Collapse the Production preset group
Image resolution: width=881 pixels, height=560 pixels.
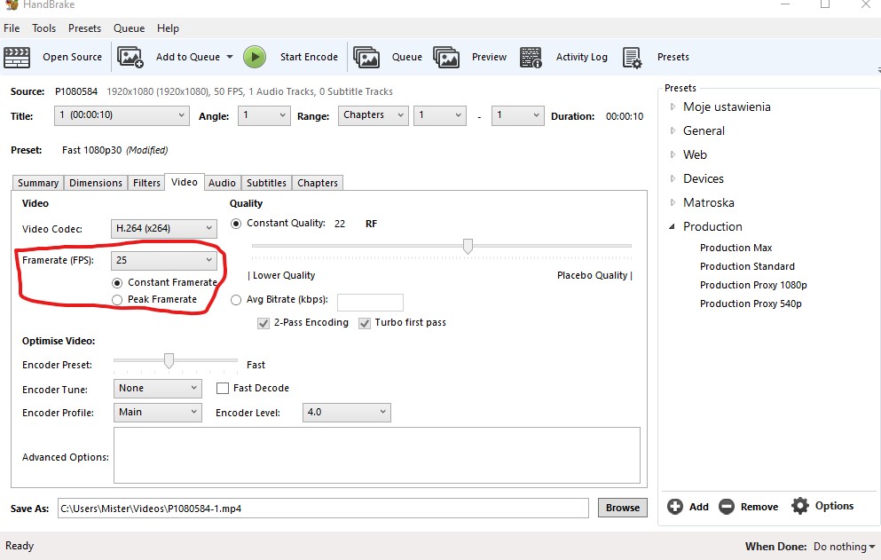(x=672, y=226)
